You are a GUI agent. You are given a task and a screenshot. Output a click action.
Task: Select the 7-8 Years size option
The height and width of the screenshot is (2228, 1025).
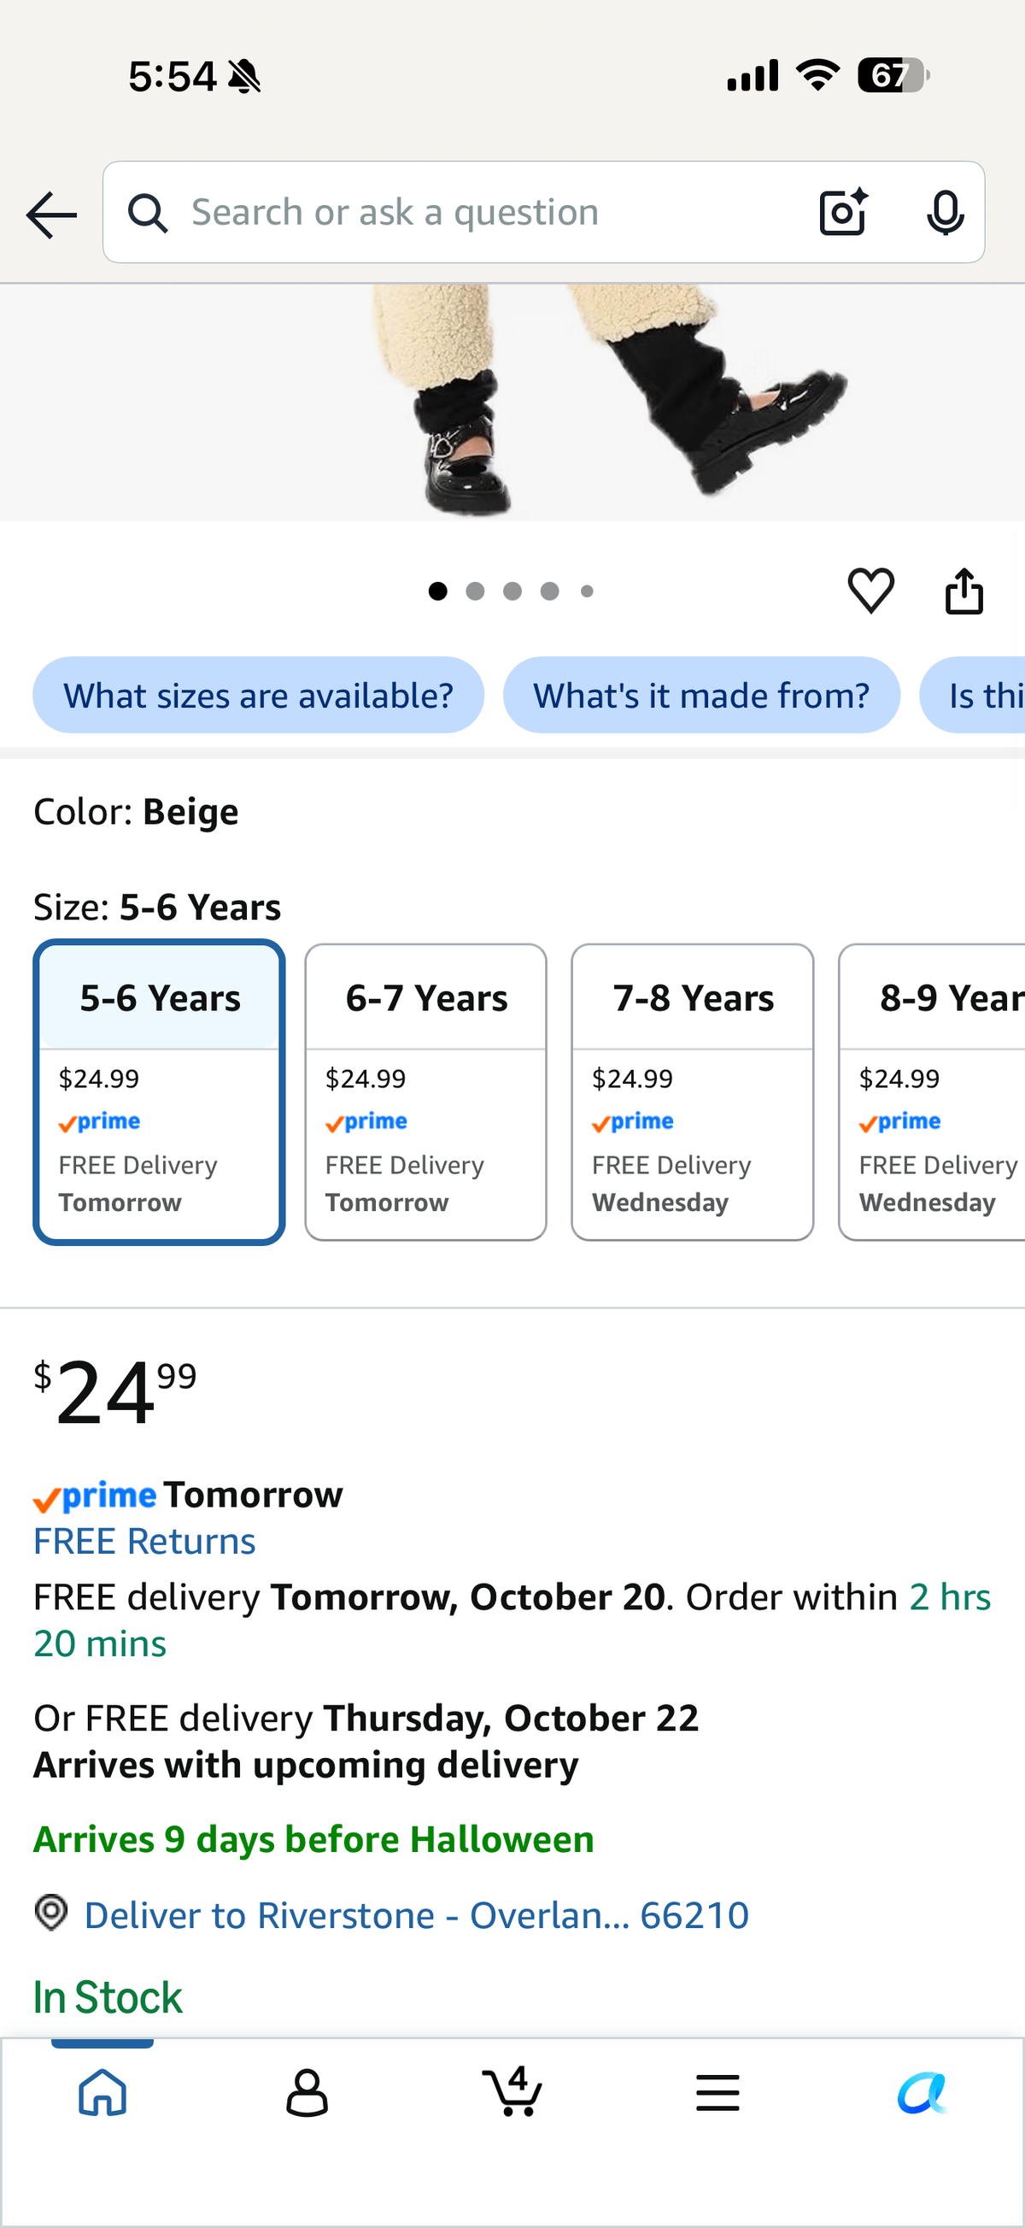tap(692, 1092)
